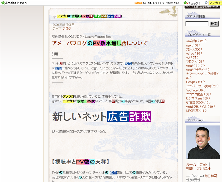
Task: Open the ビジネスsns (89) theme link
Action: coord(198,98)
